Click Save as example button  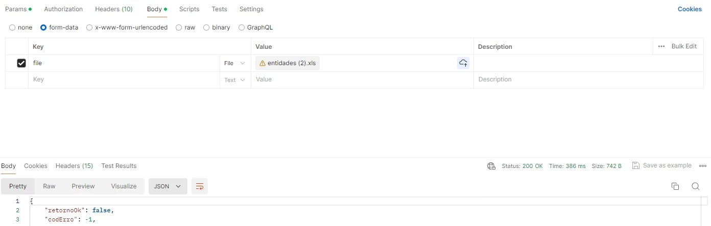pyautogui.click(x=662, y=165)
